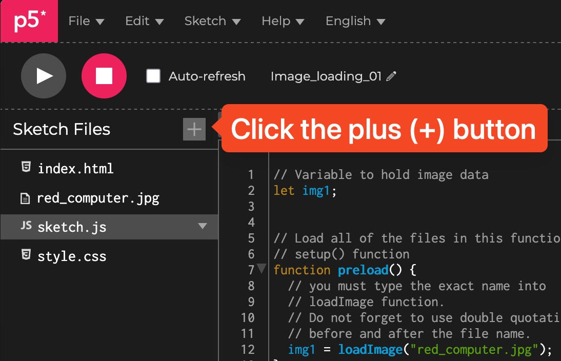Click the pencil icon to rename sketch
This screenshot has width=561, height=361.
391,76
